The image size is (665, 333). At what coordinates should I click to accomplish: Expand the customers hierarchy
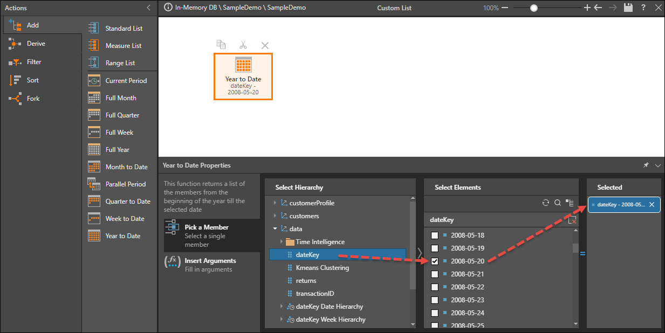pos(275,216)
